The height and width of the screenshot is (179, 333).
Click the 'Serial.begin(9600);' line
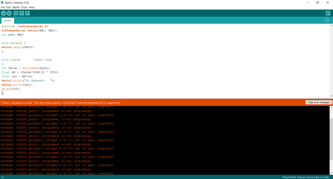[x=18, y=47]
